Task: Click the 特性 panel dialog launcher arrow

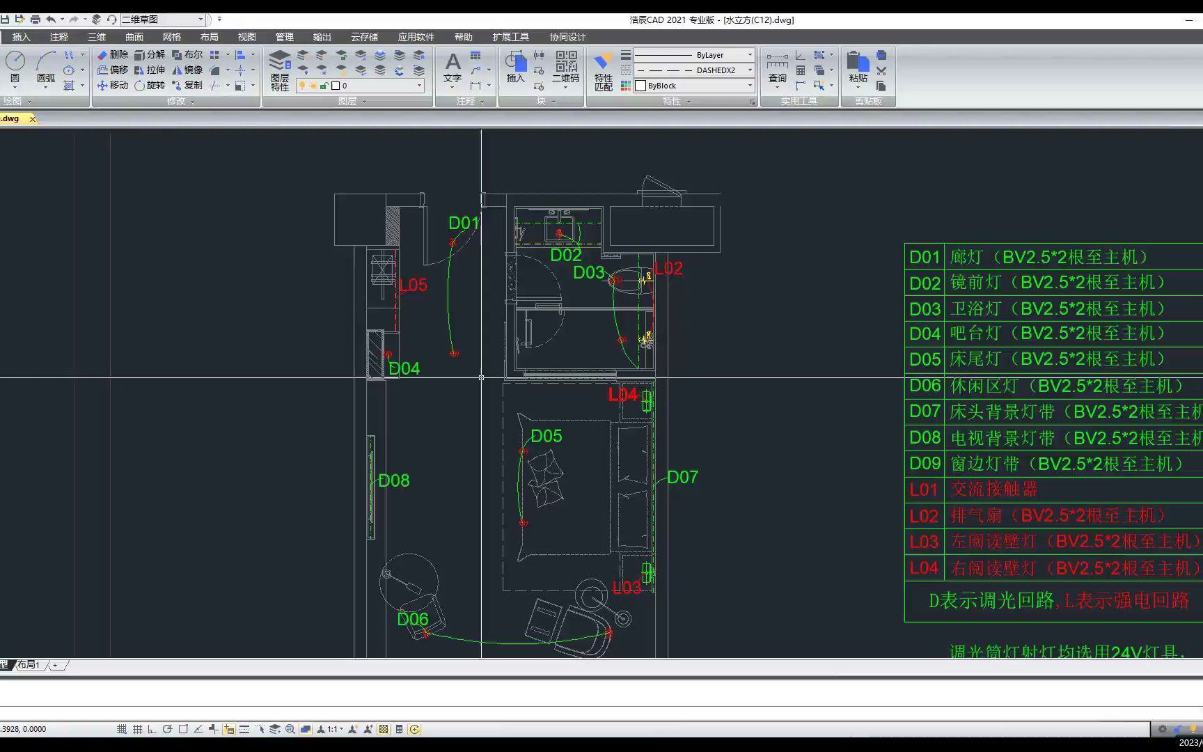Action: tap(752, 102)
